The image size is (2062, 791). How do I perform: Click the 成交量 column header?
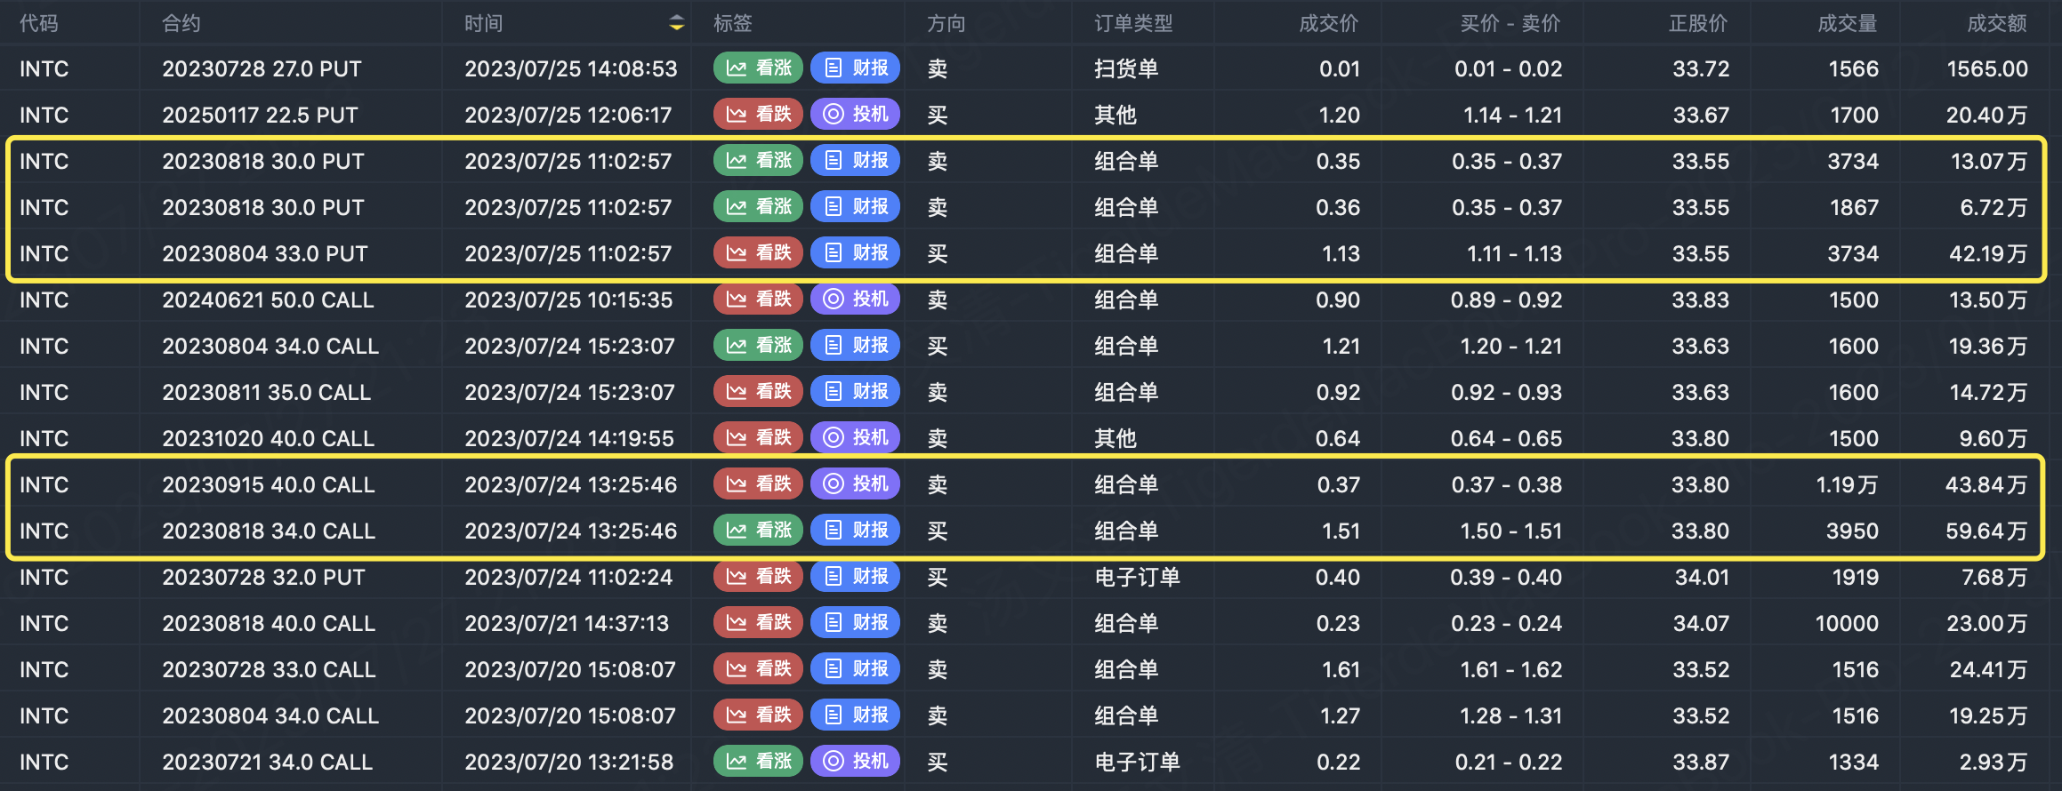(x=1848, y=23)
